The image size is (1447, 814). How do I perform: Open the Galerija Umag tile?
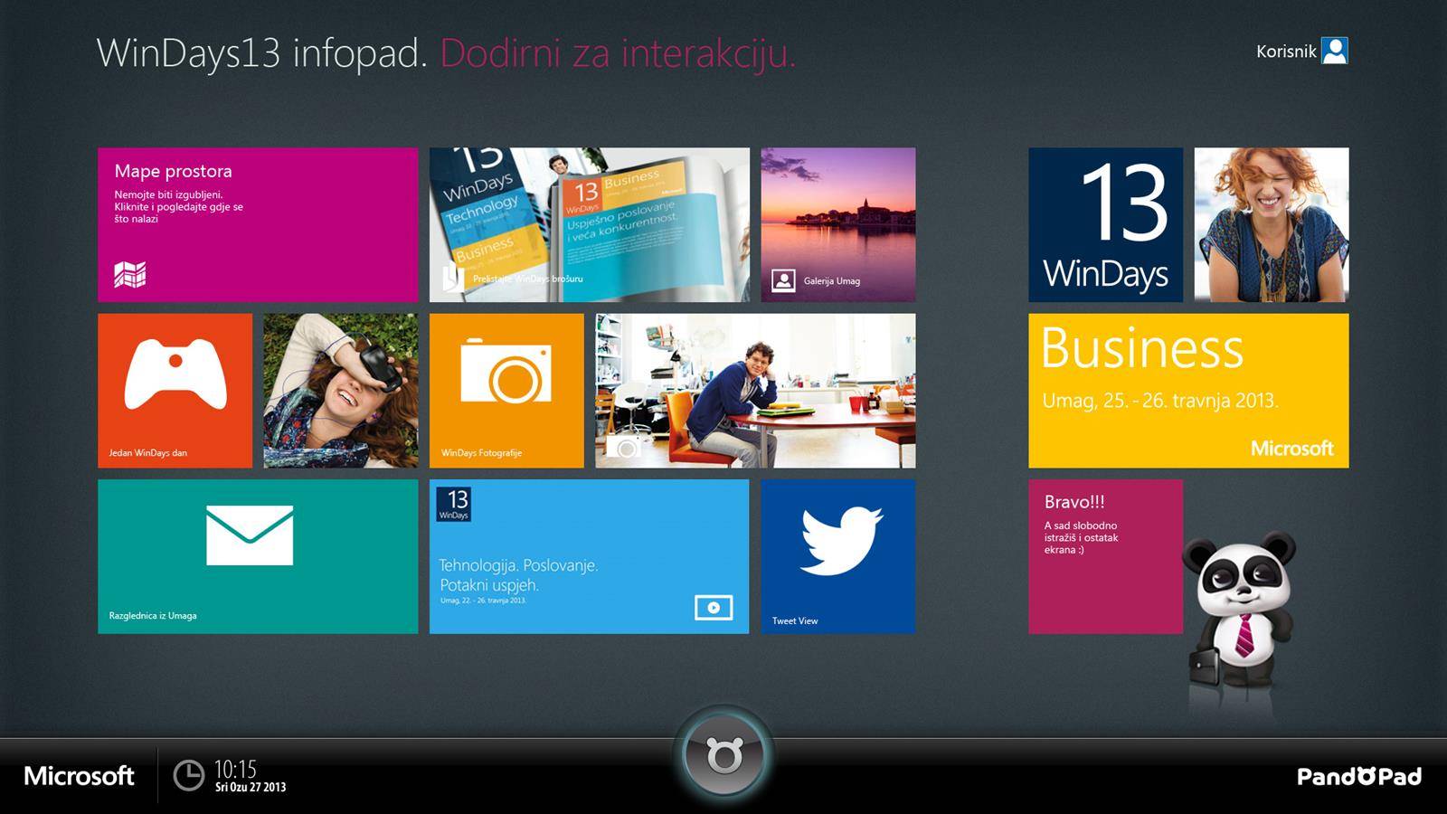(838, 224)
